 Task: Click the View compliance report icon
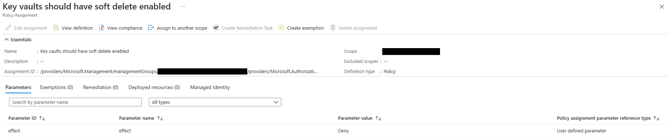(102, 27)
